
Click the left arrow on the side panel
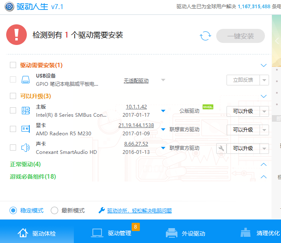tap(277, 41)
